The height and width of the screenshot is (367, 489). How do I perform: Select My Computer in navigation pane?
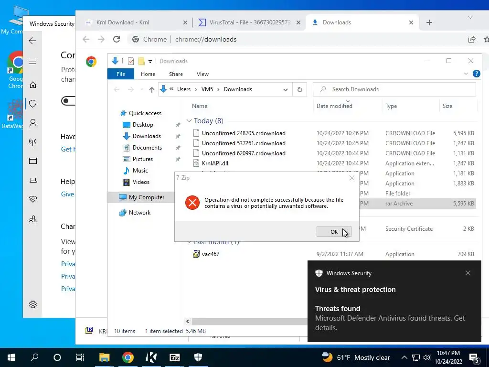point(146,197)
